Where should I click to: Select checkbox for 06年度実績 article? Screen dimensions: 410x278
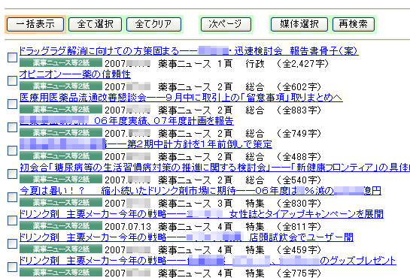(x=12, y=127)
